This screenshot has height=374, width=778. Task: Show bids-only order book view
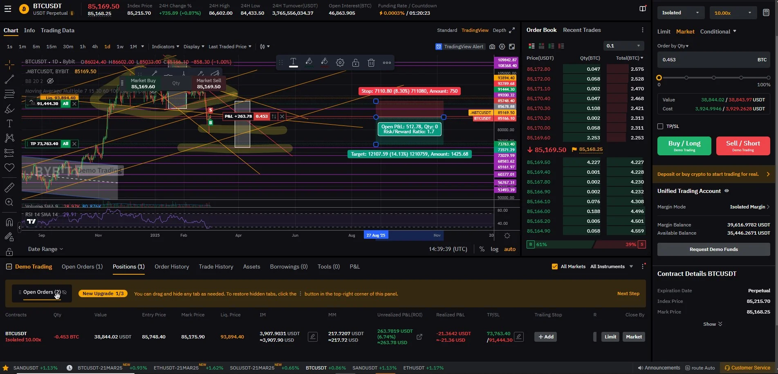pyautogui.click(x=551, y=46)
